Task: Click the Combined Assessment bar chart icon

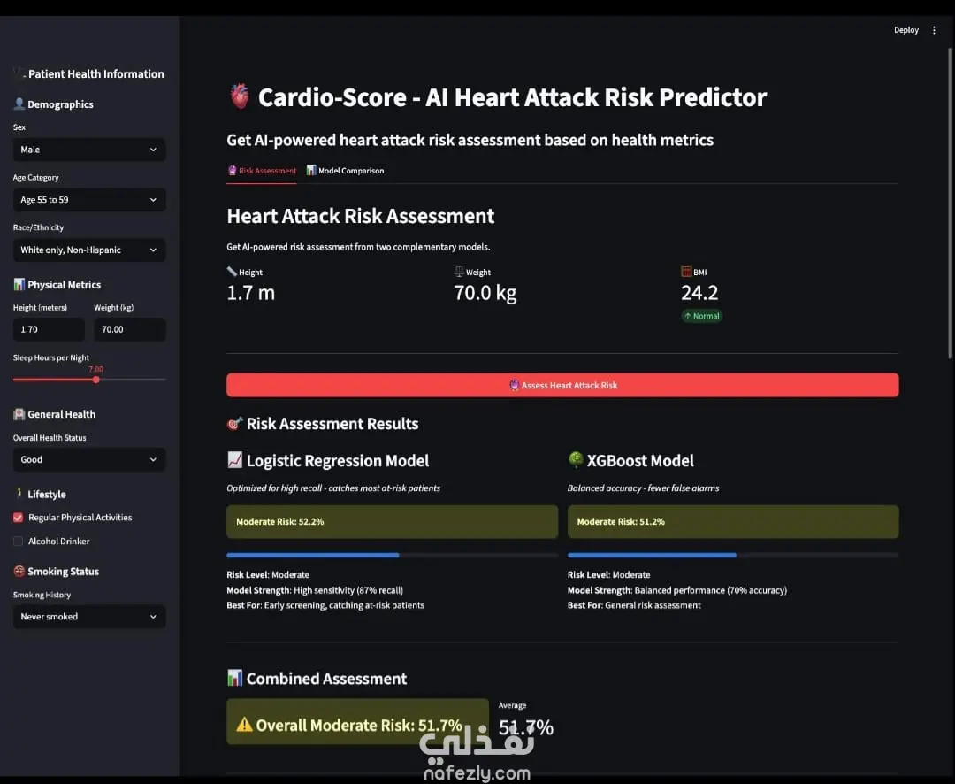Action: point(234,677)
